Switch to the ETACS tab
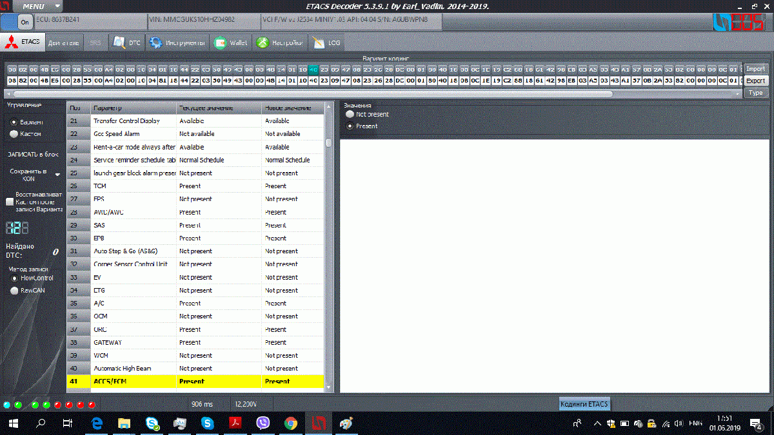The image size is (774, 435). pyautogui.click(x=23, y=43)
